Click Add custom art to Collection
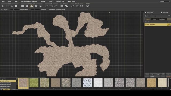The width and height of the screenshot is (171, 96). click(x=29, y=1)
